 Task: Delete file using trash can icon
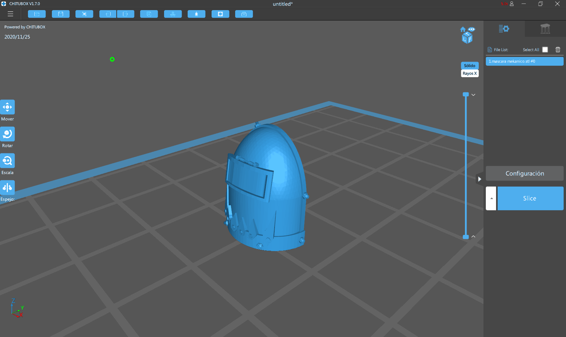tap(558, 50)
